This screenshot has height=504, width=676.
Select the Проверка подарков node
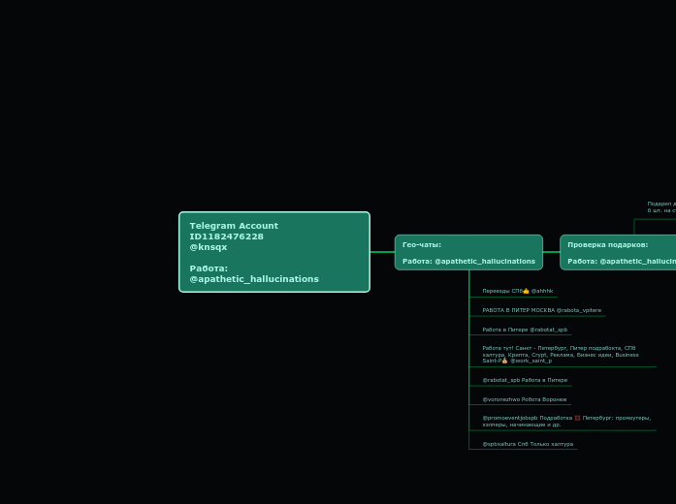[618, 252]
